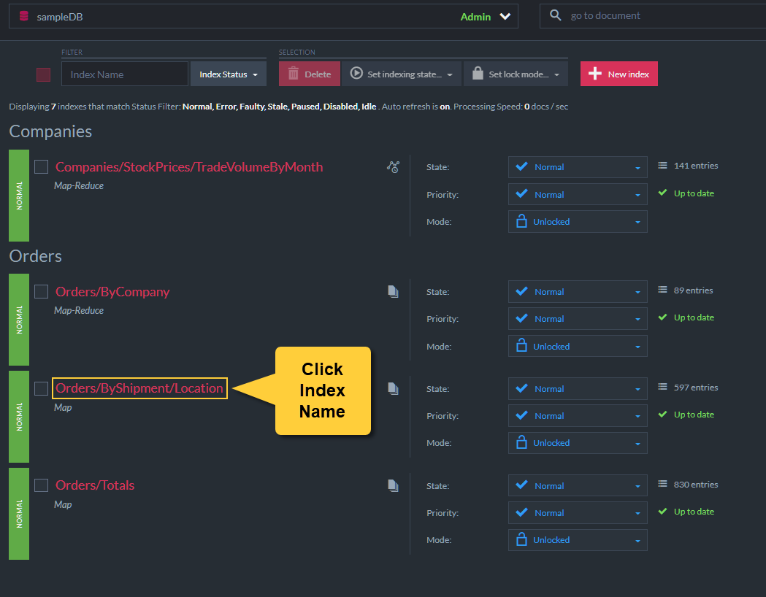The width and height of the screenshot is (766, 597).
Task: Click the Up to date checkmark for TradeVolumeByMonth
Action: point(662,193)
